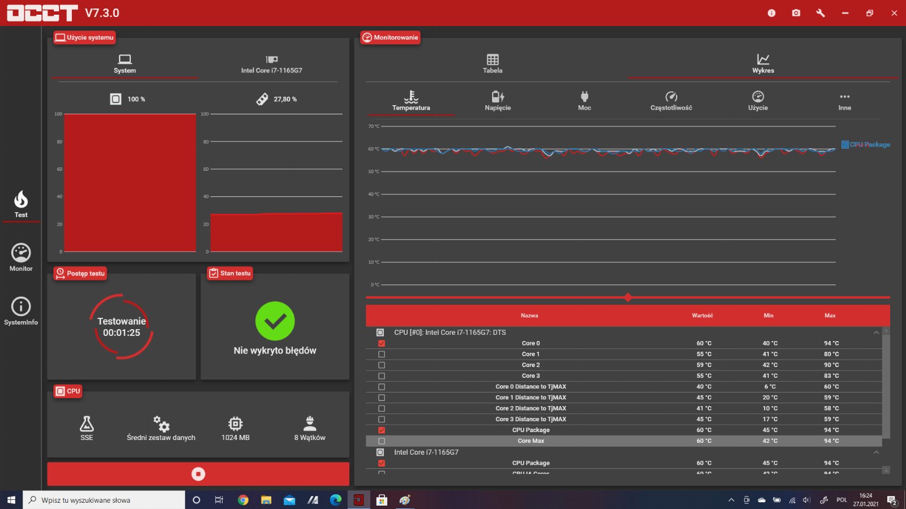The image size is (906, 509).
Task: Open the Wykres monitoring tab
Action: pyautogui.click(x=763, y=64)
